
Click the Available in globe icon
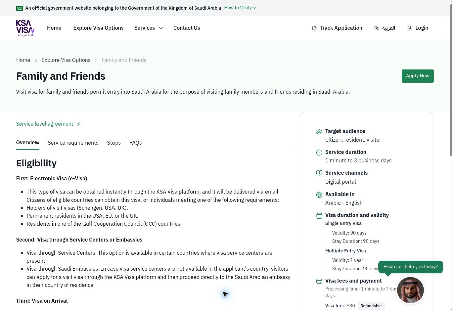click(319, 195)
